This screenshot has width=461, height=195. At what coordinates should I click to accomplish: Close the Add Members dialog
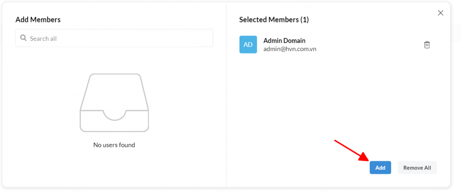click(440, 13)
